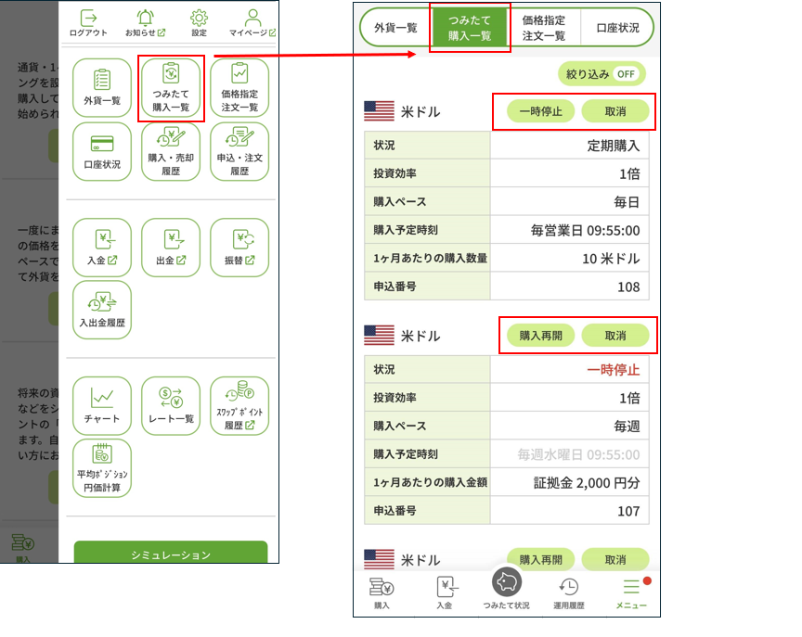Open マイページ profile icon
The width and height of the screenshot is (802, 637).
click(252, 20)
